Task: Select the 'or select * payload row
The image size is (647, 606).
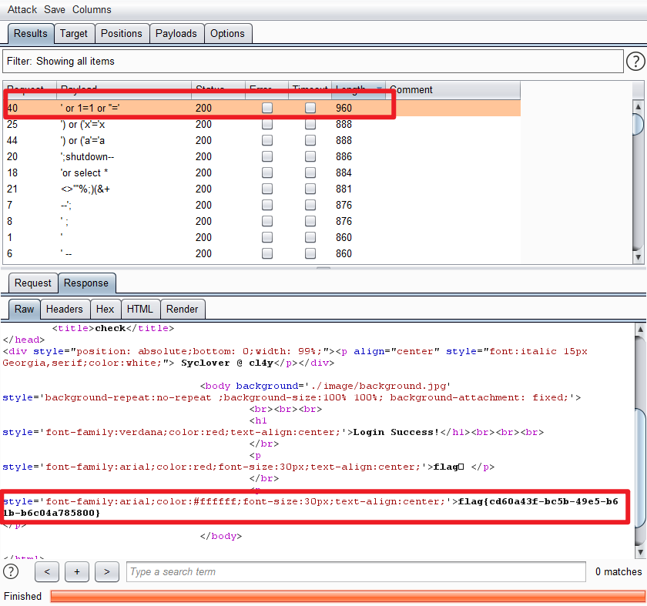Action: (x=262, y=172)
